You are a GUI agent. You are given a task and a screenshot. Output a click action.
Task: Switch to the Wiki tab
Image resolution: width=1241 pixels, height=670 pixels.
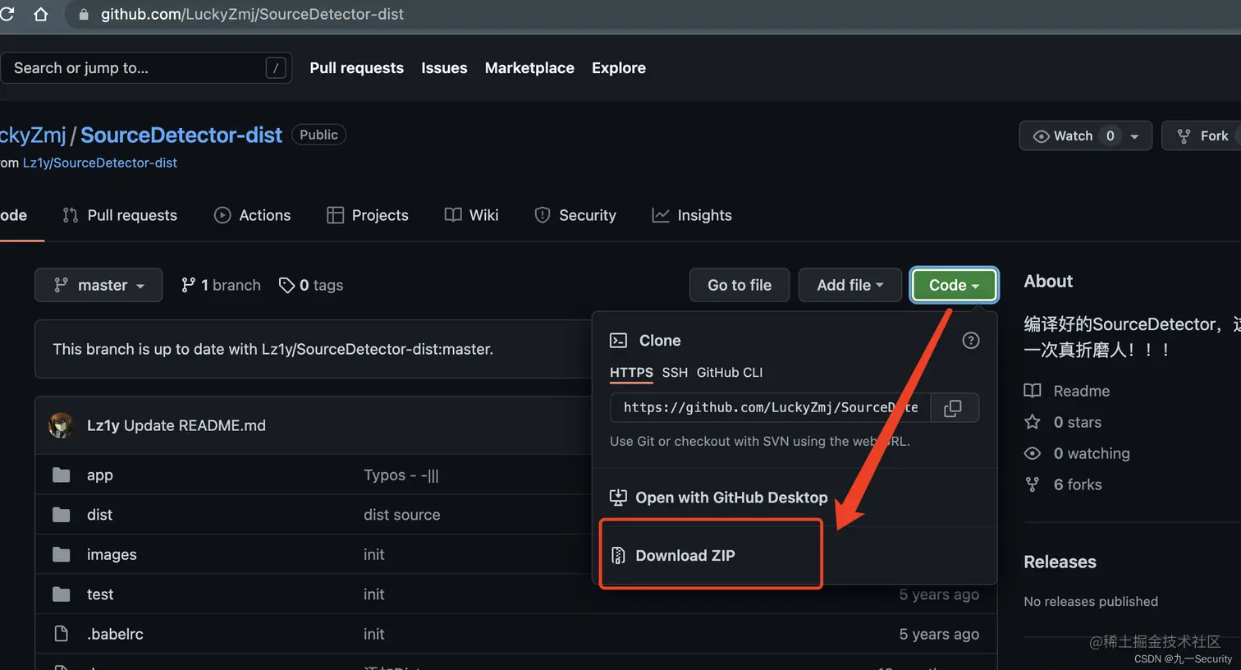point(471,215)
